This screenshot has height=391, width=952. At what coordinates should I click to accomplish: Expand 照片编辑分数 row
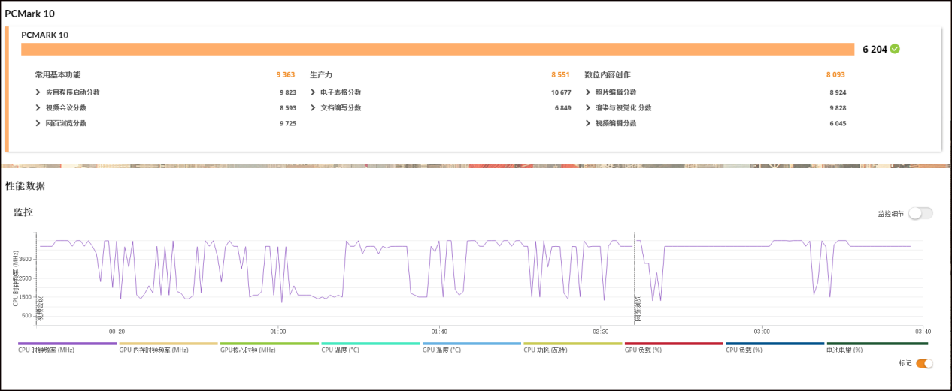click(x=588, y=92)
